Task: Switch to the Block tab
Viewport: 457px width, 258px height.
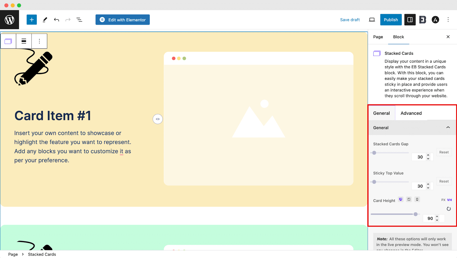Action: click(398, 37)
